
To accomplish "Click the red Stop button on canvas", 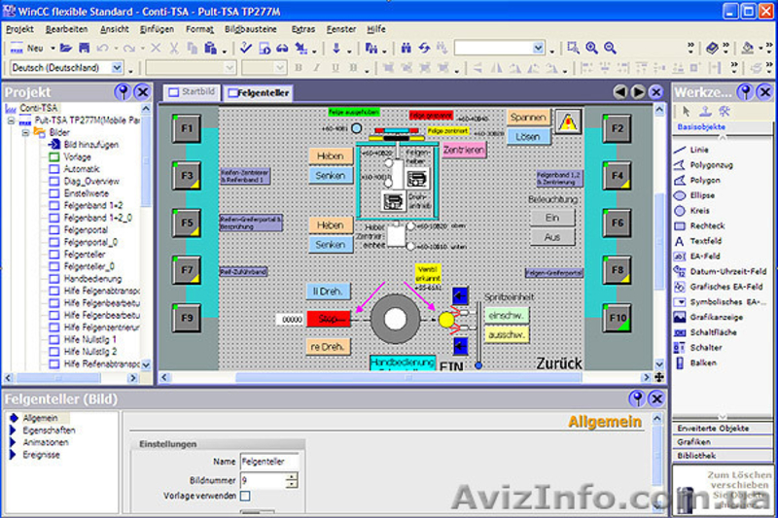I will point(329,319).
